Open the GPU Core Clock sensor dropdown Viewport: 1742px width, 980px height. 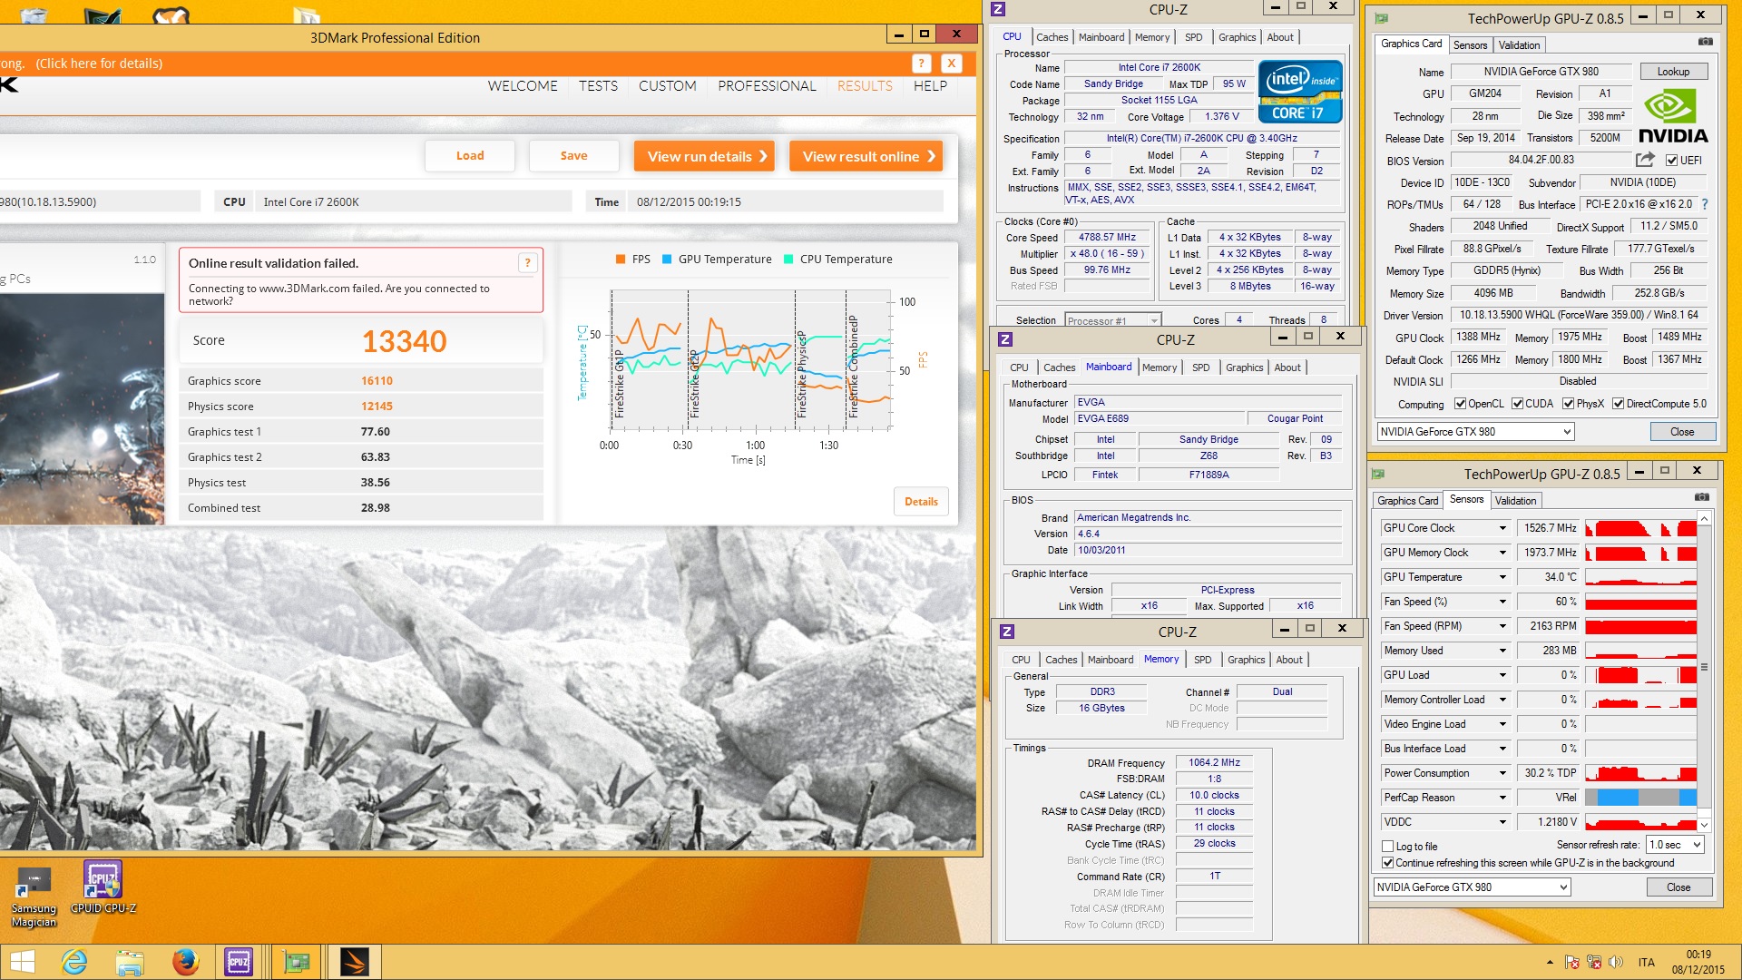coord(1502,528)
